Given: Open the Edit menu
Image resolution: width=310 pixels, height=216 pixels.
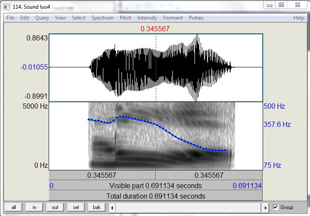Looking at the screenshot, I should tap(25, 18).
